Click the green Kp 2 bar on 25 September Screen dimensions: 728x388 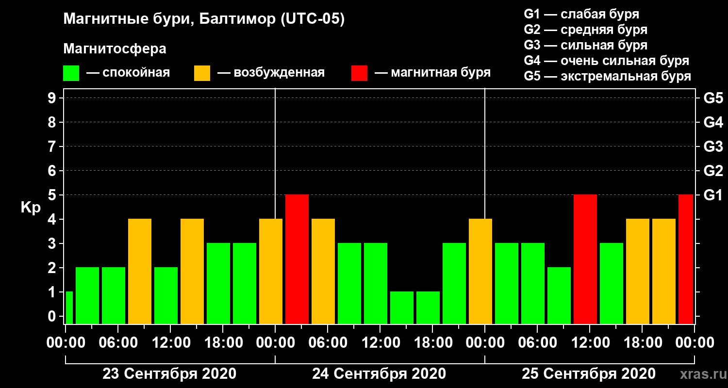[x=559, y=295]
